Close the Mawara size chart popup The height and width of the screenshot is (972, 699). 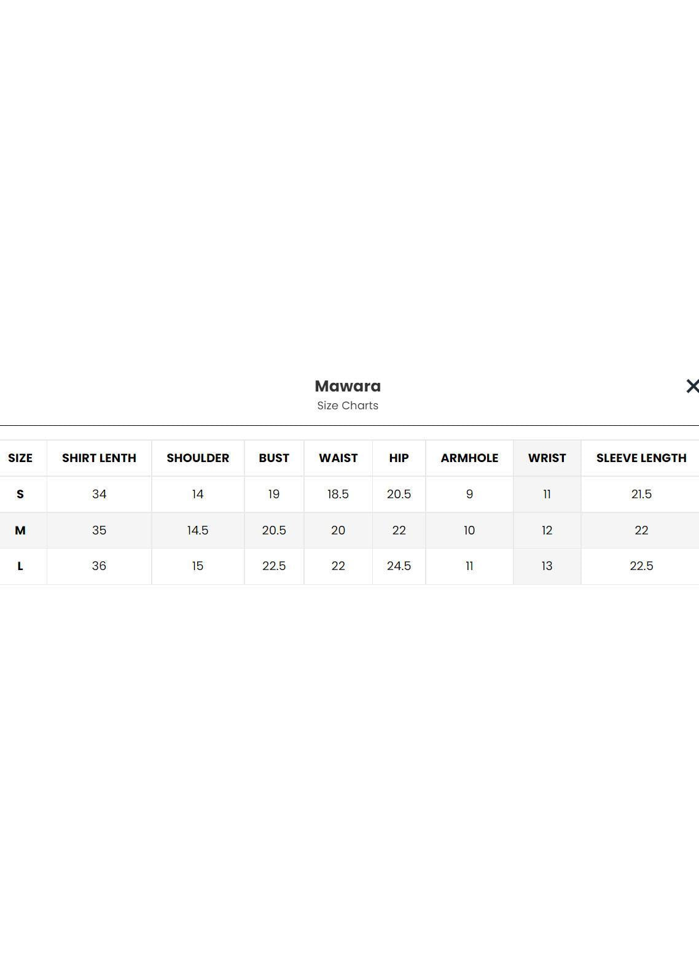tap(692, 386)
